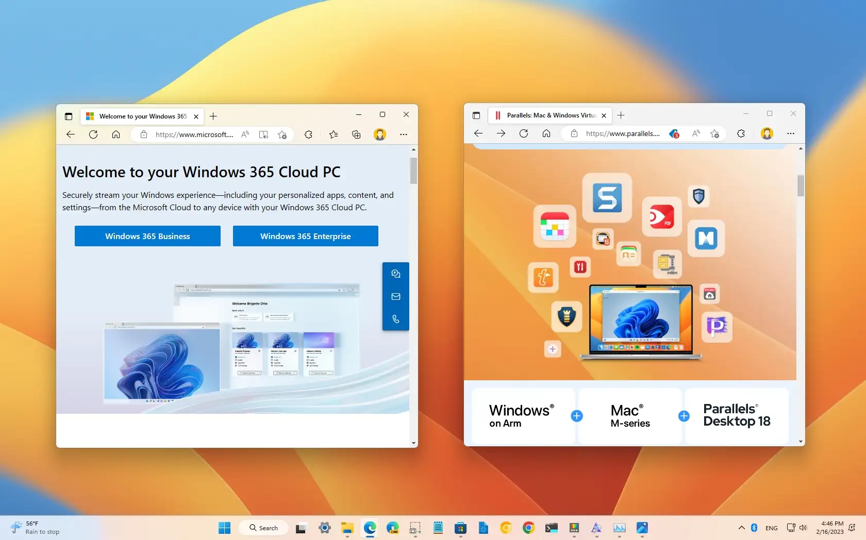Image resolution: width=866 pixels, height=540 pixels.
Task: Open the Edge profile avatar in the Parallels window
Action: coord(767,133)
